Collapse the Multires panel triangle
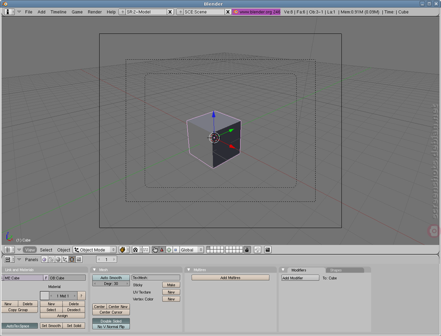Viewport: 441px width, 336px height. pos(189,269)
